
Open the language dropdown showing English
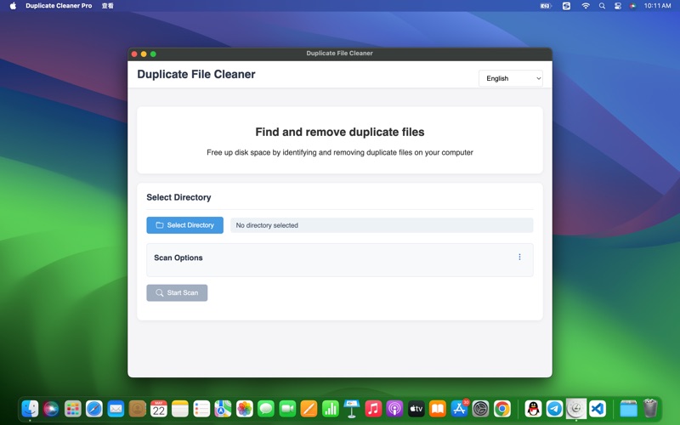511,78
